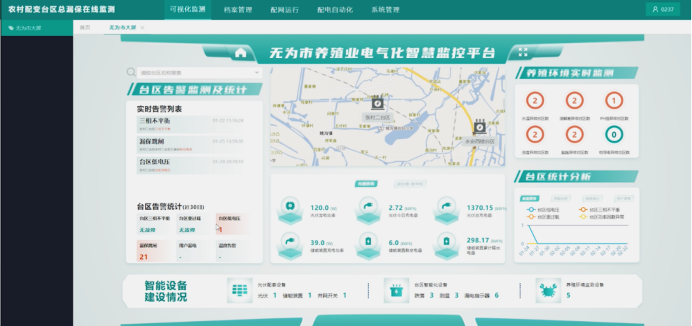Select the inactive tab next to 光储
Screen dimensions: 692x326
point(410,184)
